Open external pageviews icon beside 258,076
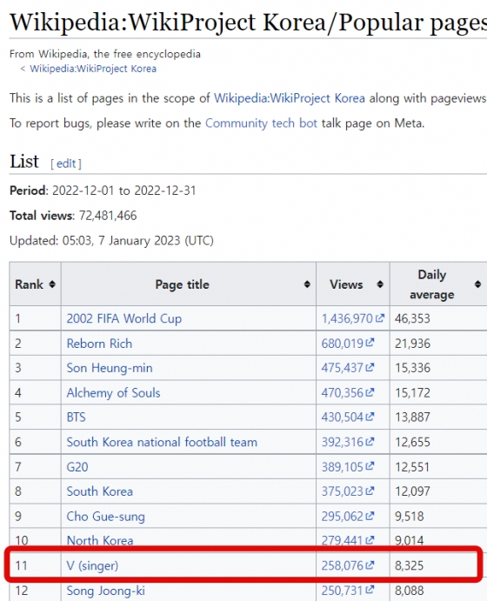The image size is (487, 601). pos(370,565)
